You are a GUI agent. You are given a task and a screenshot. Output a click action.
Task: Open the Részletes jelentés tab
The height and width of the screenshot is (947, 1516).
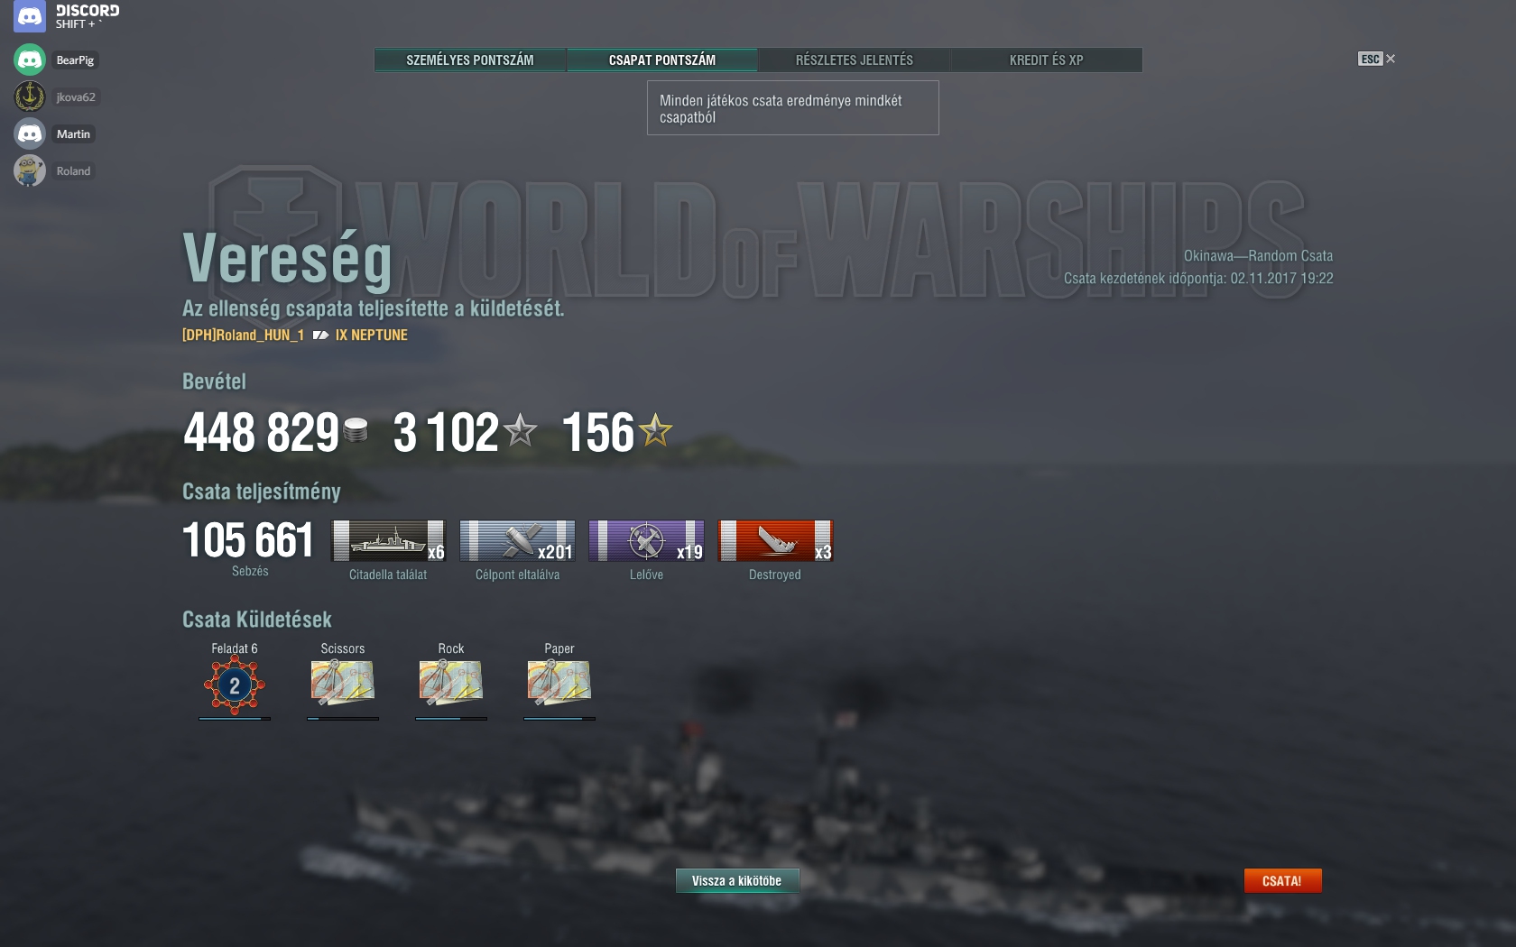[x=855, y=60]
